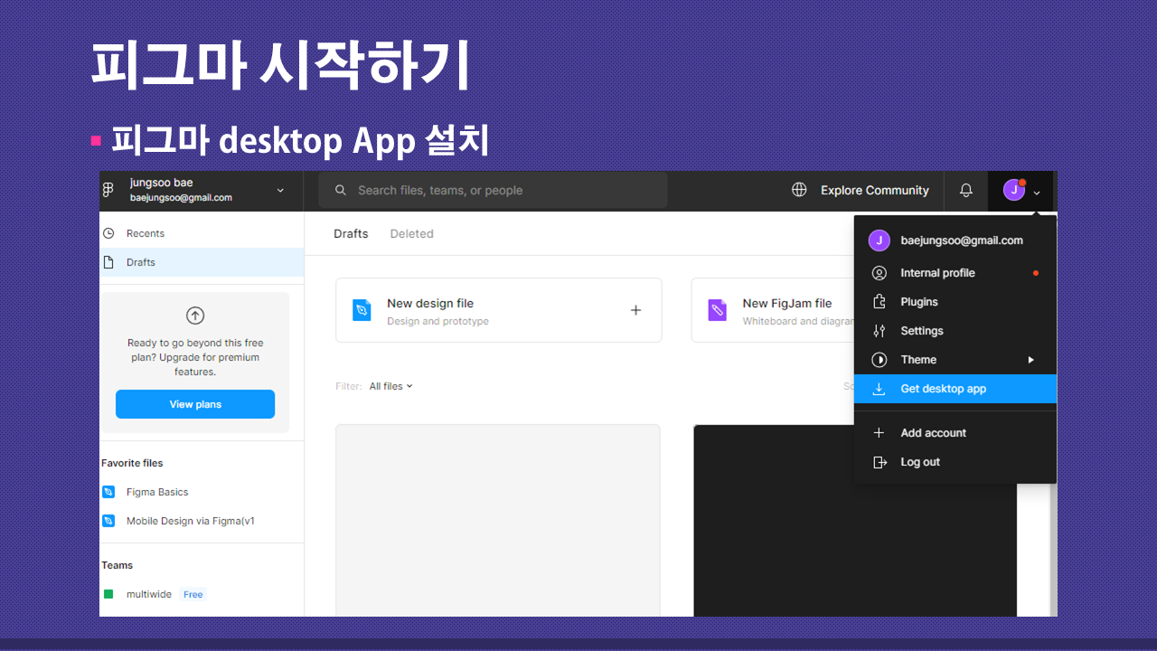
Task: Click the baejungsoo@gmail.com text in top-left
Action: tap(181, 198)
